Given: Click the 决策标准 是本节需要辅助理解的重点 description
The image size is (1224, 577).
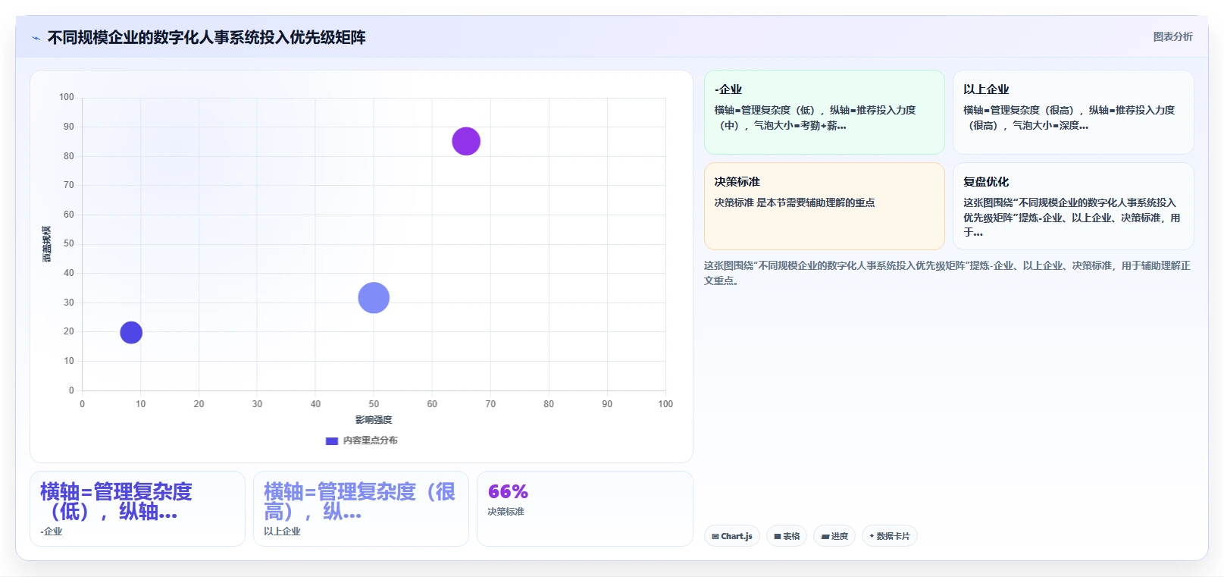Looking at the screenshot, I should click(x=794, y=202).
